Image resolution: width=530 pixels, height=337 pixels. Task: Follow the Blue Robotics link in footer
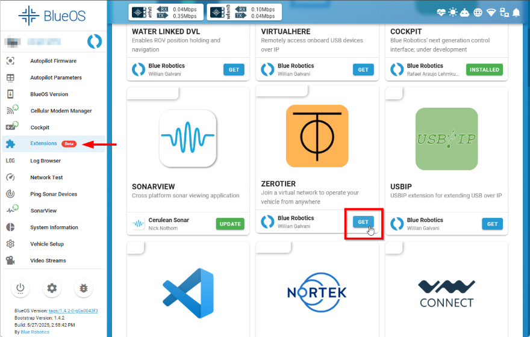[x=35, y=332]
